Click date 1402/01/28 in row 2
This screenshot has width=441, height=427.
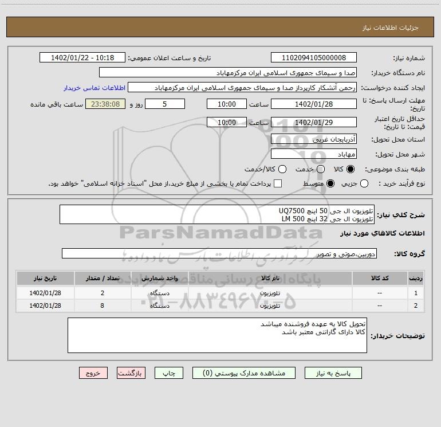coord(45,305)
